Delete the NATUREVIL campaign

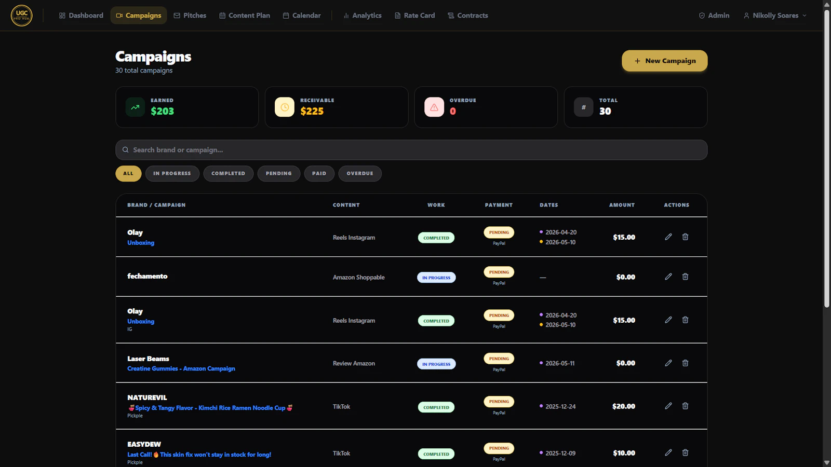tap(685, 406)
